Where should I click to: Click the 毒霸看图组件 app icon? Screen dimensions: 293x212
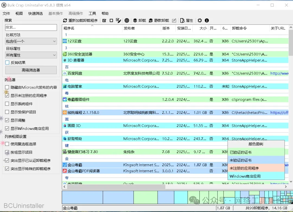tap(65, 99)
